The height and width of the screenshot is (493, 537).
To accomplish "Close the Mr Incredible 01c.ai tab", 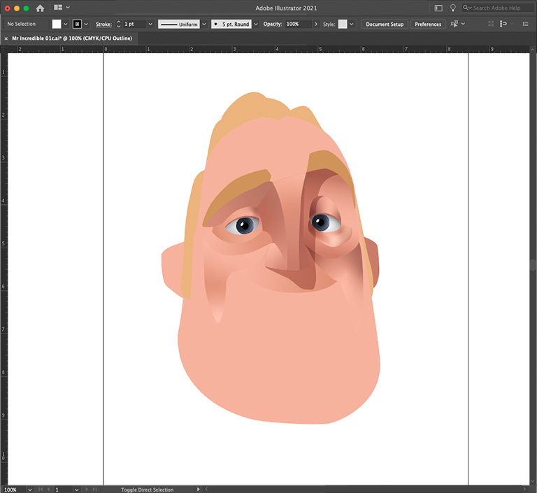I will (6, 38).
